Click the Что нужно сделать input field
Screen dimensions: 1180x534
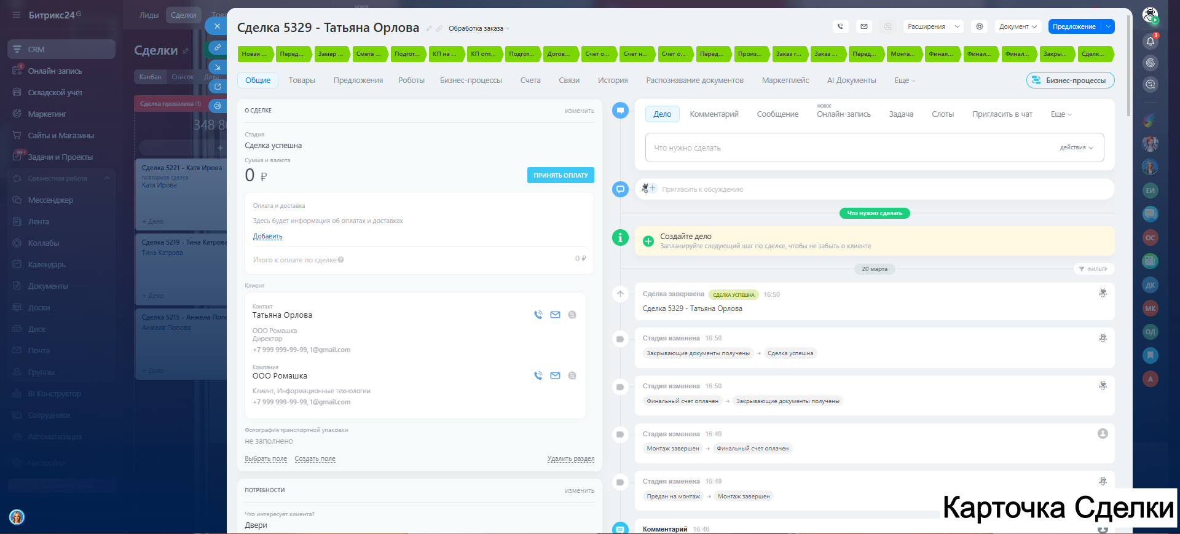click(848, 148)
